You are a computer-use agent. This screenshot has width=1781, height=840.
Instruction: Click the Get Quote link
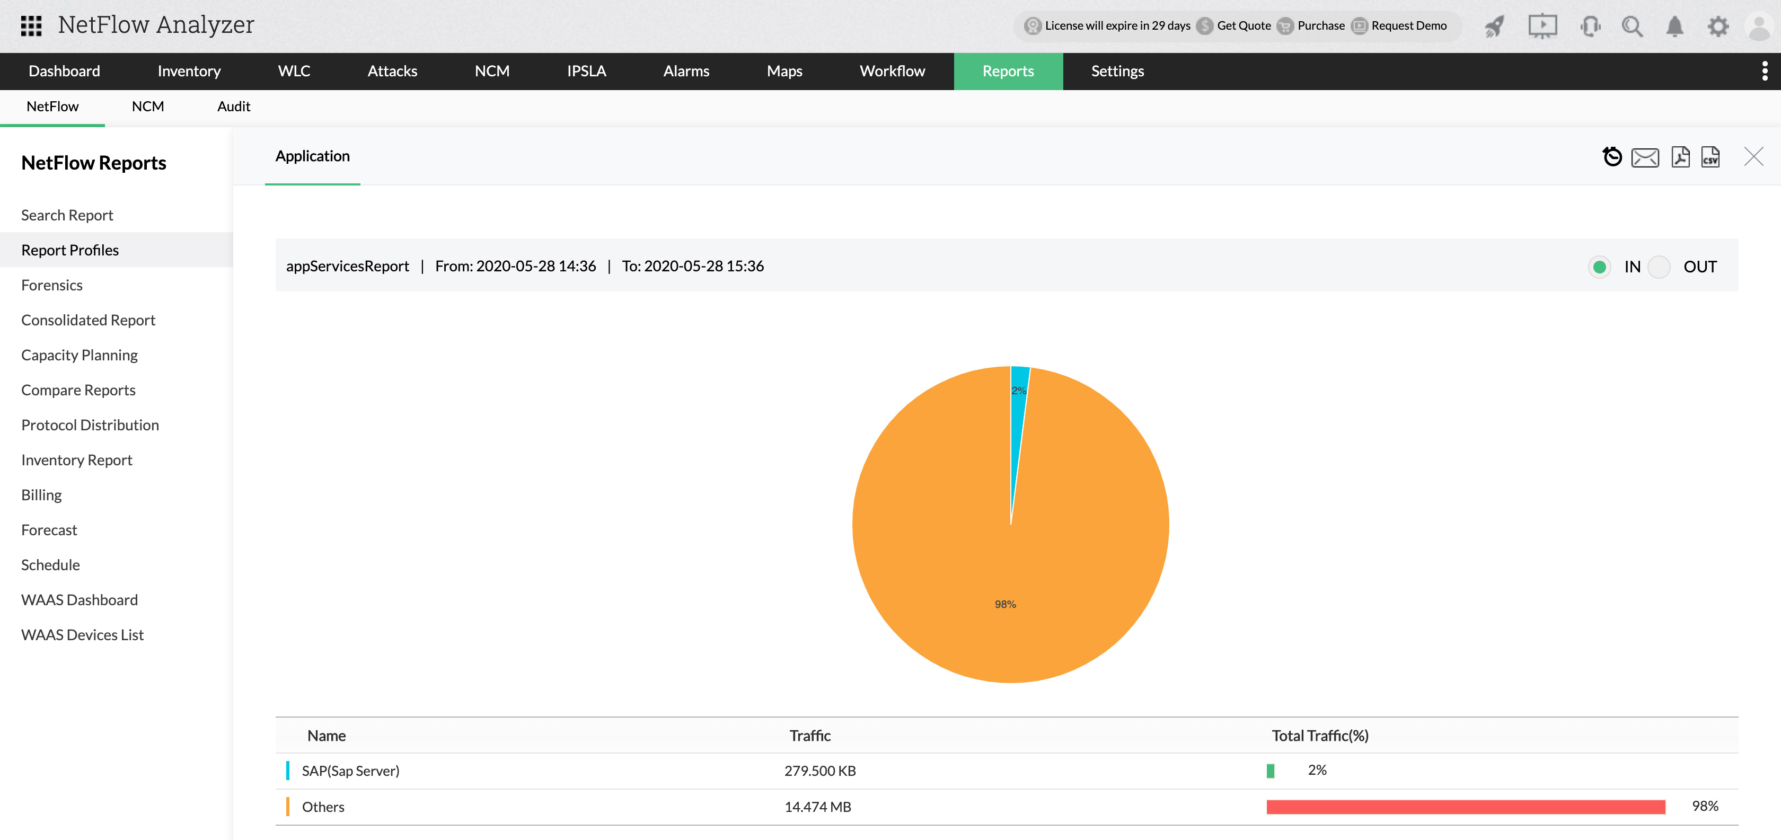[1244, 25]
